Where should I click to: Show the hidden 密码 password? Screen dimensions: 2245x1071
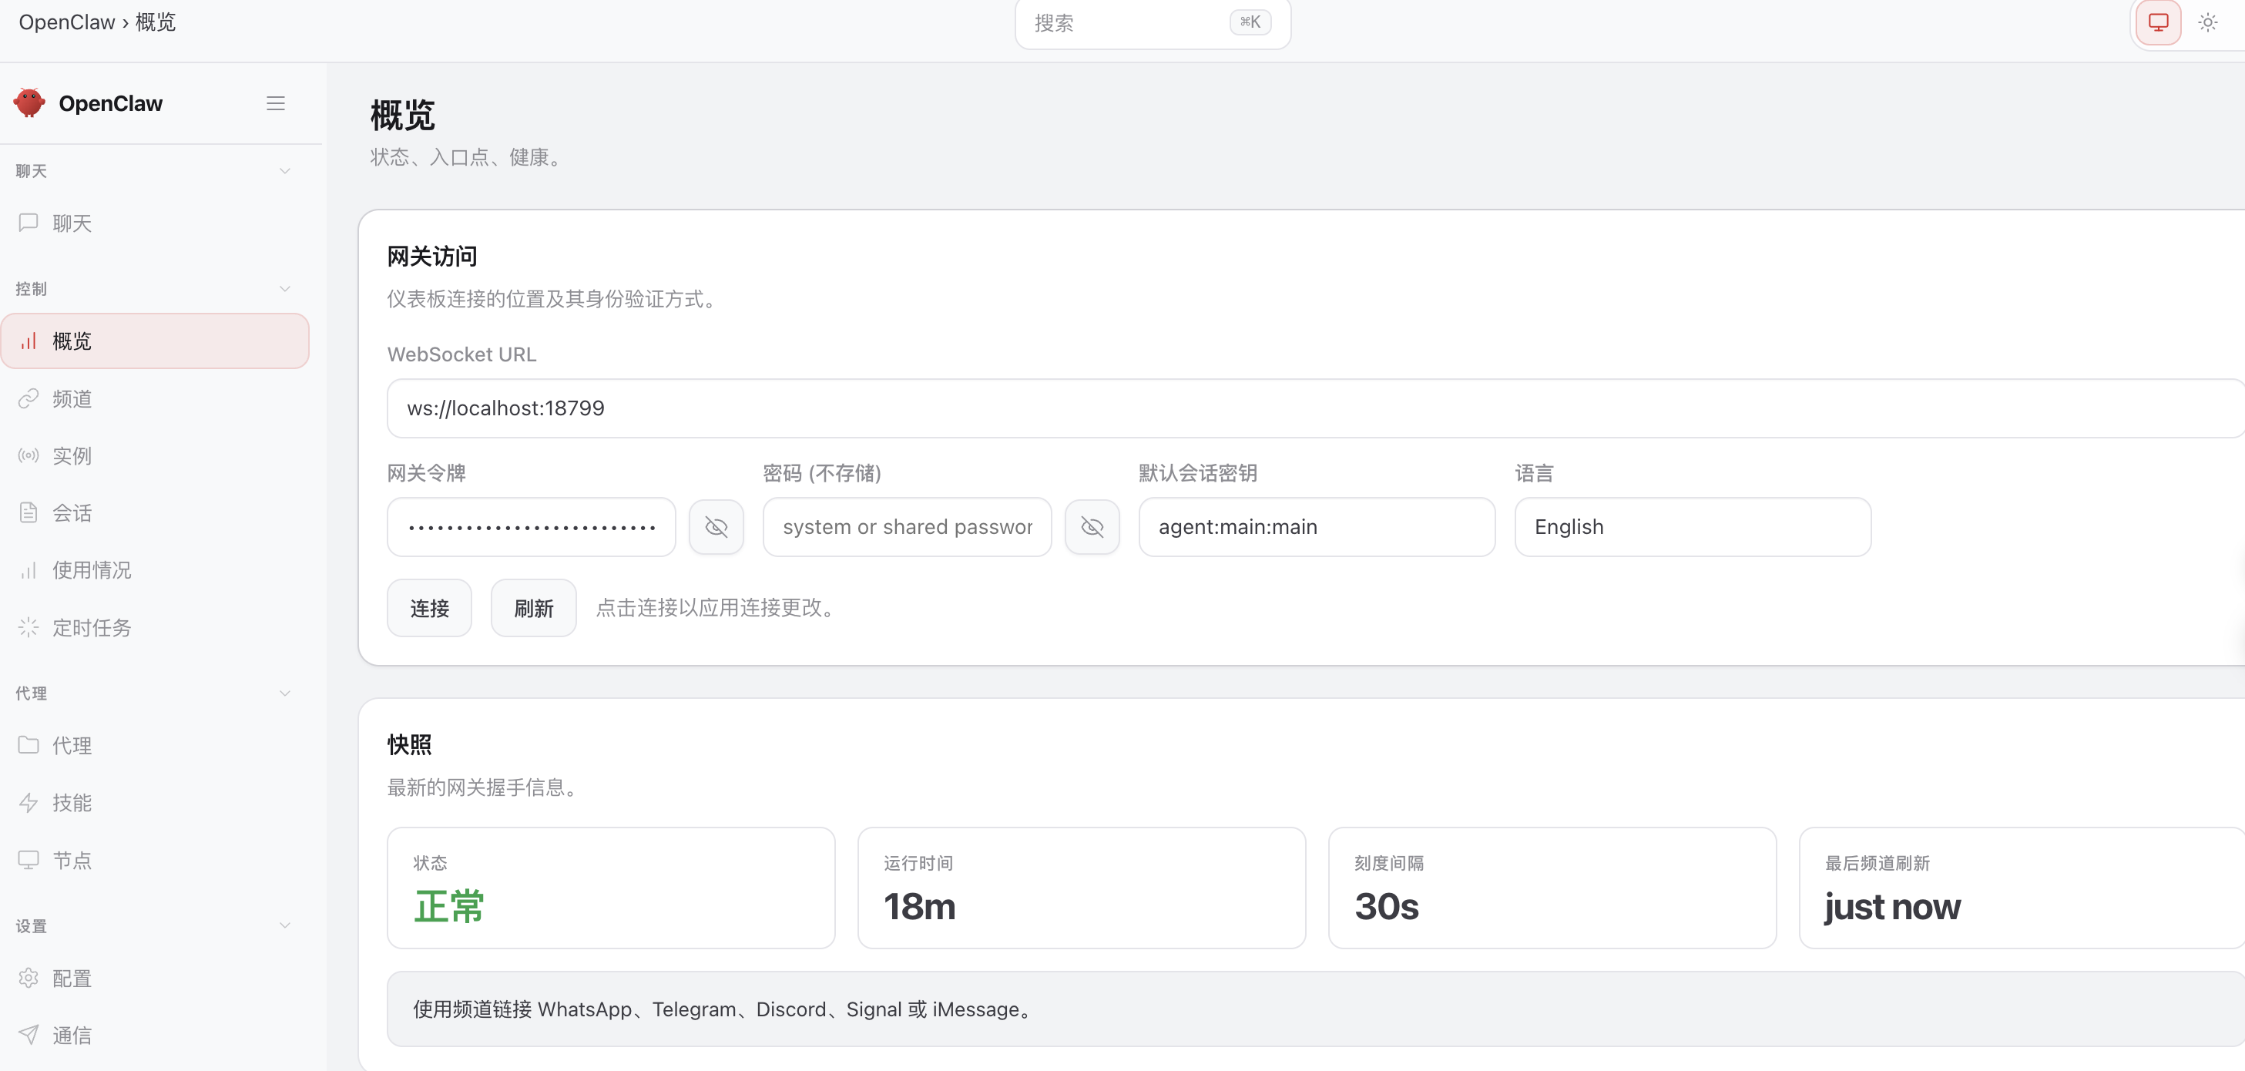1092,526
